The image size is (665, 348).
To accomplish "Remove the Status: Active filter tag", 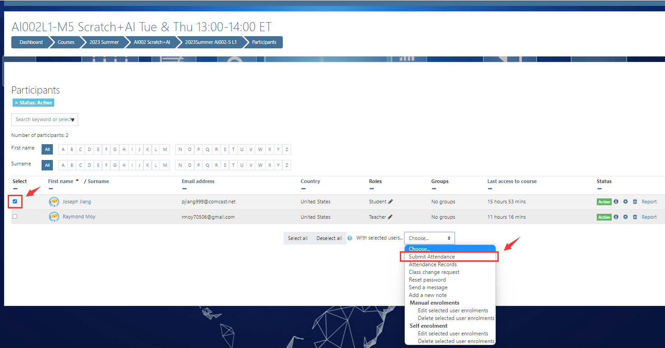I will (16, 103).
